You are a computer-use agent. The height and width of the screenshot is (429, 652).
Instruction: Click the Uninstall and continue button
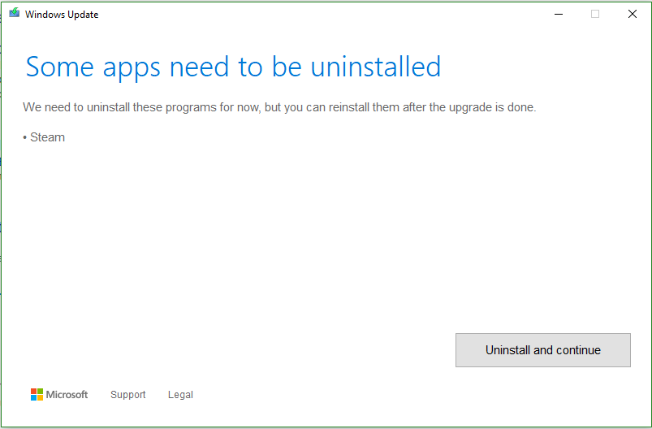pyautogui.click(x=542, y=350)
